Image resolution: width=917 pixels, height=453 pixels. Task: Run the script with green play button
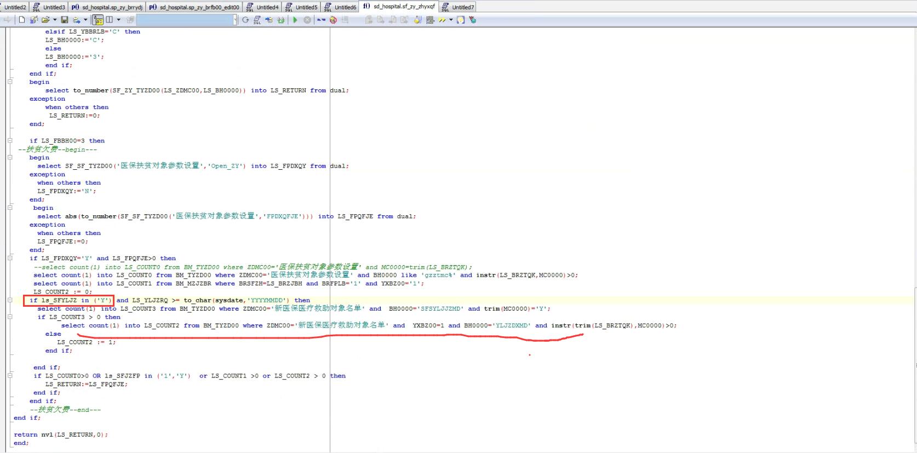(x=295, y=20)
